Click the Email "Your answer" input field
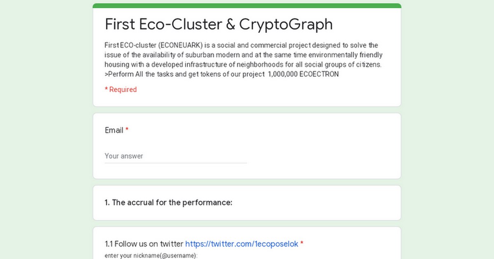494x259 pixels. tap(175, 156)
